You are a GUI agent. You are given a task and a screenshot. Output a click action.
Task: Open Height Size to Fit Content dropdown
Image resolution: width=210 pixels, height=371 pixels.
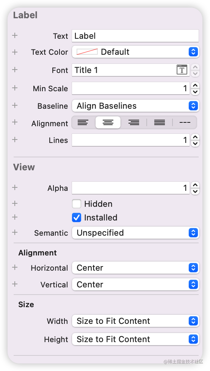(x=135, y=339)
